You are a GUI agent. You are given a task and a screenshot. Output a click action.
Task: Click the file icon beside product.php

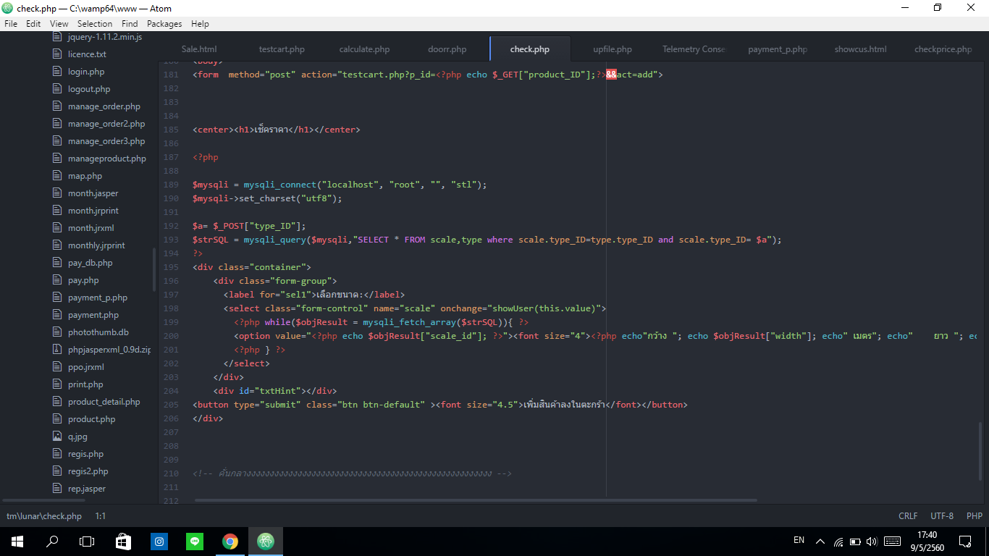click(57, 419)
